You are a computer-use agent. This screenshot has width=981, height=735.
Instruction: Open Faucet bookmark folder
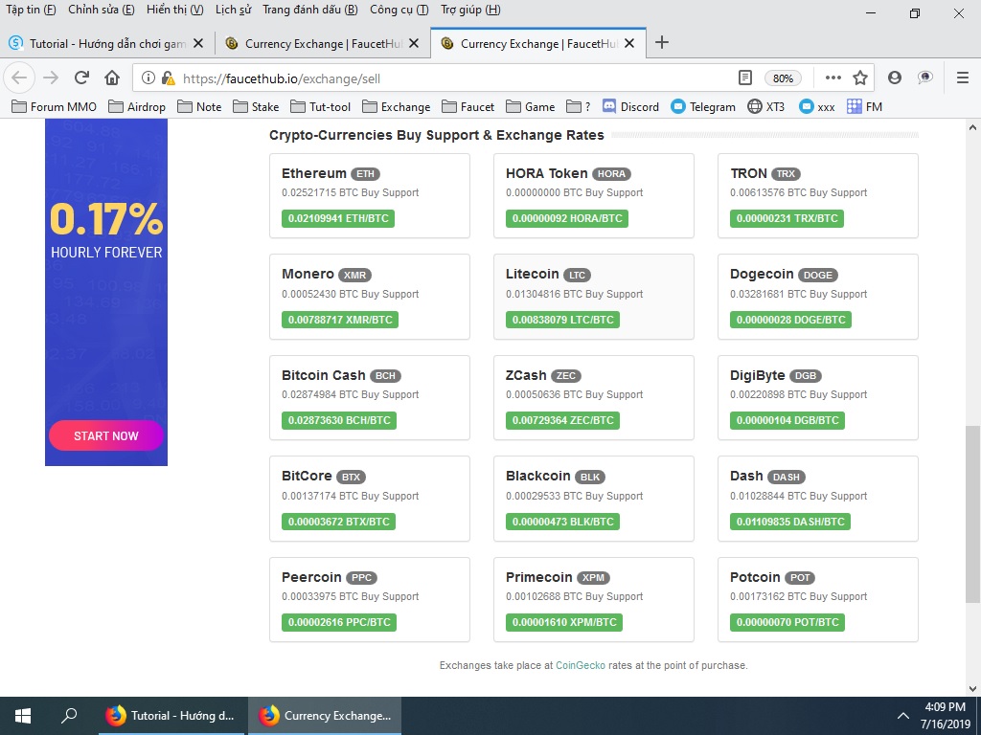coord(468,106)
